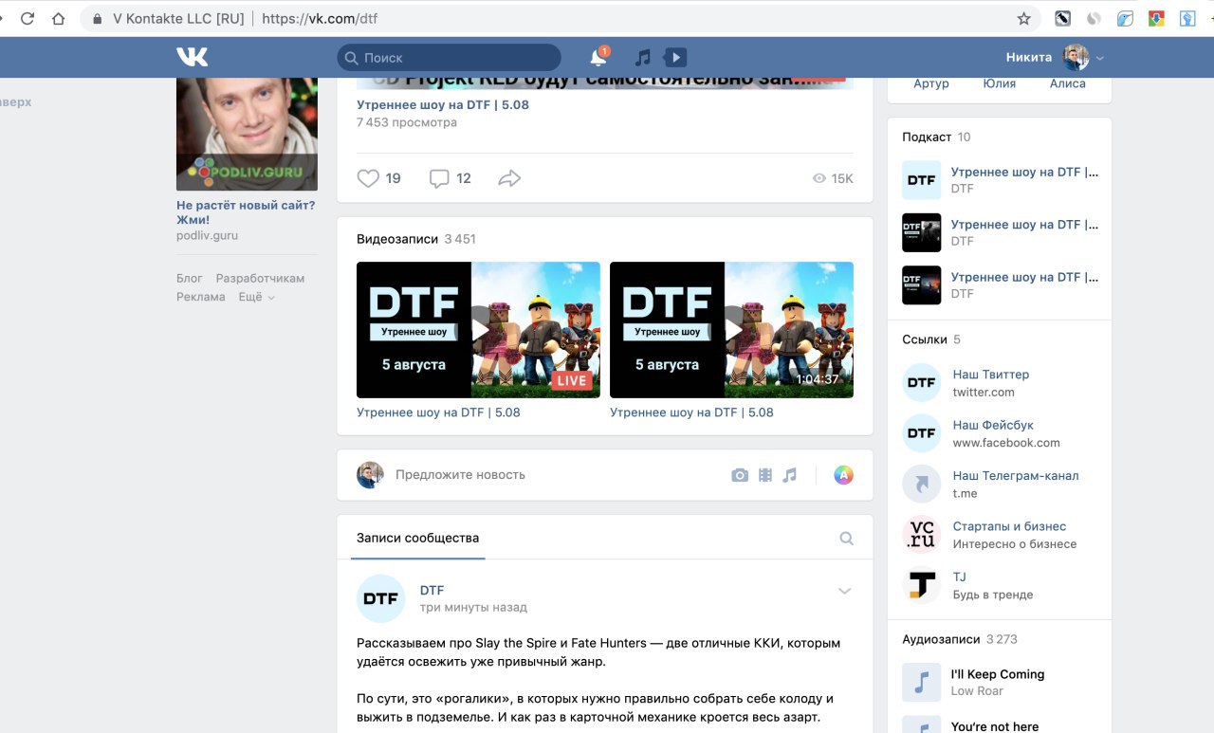Click the TJ logo icon
The image size is (1214, 733).
pos(921,585)
